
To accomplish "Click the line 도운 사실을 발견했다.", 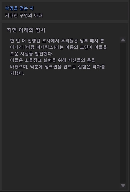I will (32, 54).
